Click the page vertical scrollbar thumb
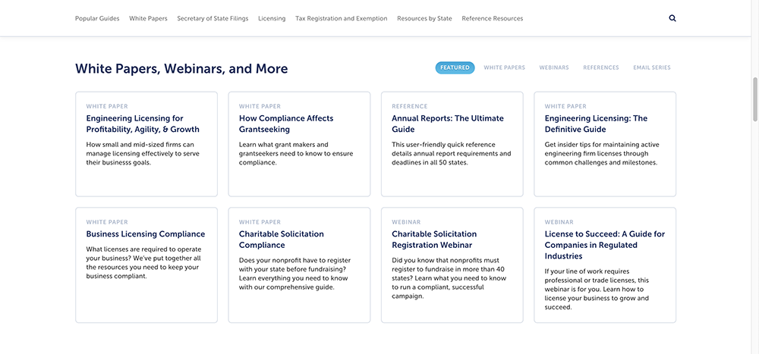The width and height of the screenshot is (759, 354). (754, 99)
